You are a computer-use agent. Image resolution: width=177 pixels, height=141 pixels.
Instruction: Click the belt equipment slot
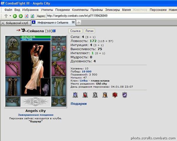pos(13,102)
